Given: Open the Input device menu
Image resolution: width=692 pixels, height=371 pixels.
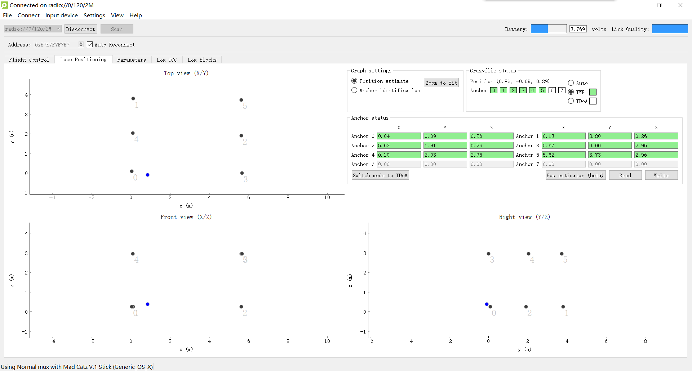Looking at the screenshot, I should click(x=61, y=15).
